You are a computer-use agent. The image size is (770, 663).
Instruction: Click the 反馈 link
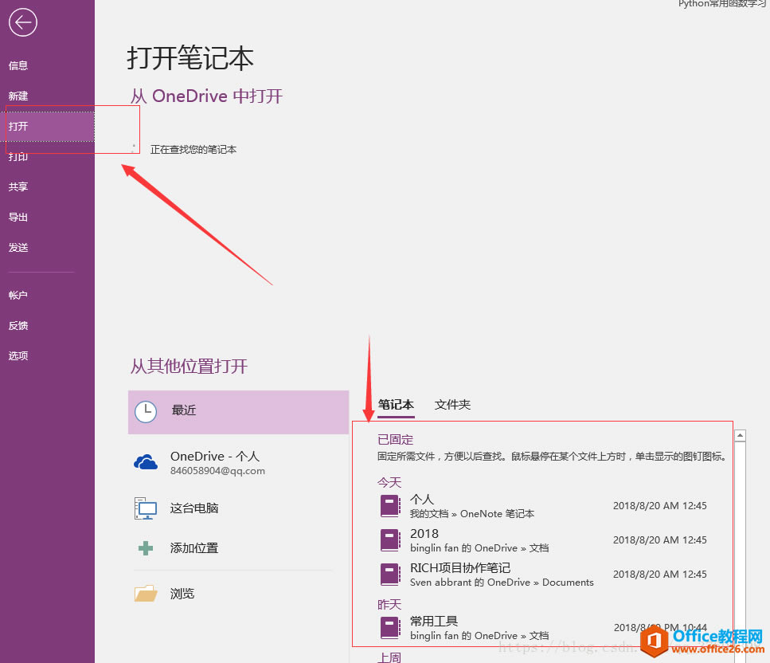(x=18, y=325)
